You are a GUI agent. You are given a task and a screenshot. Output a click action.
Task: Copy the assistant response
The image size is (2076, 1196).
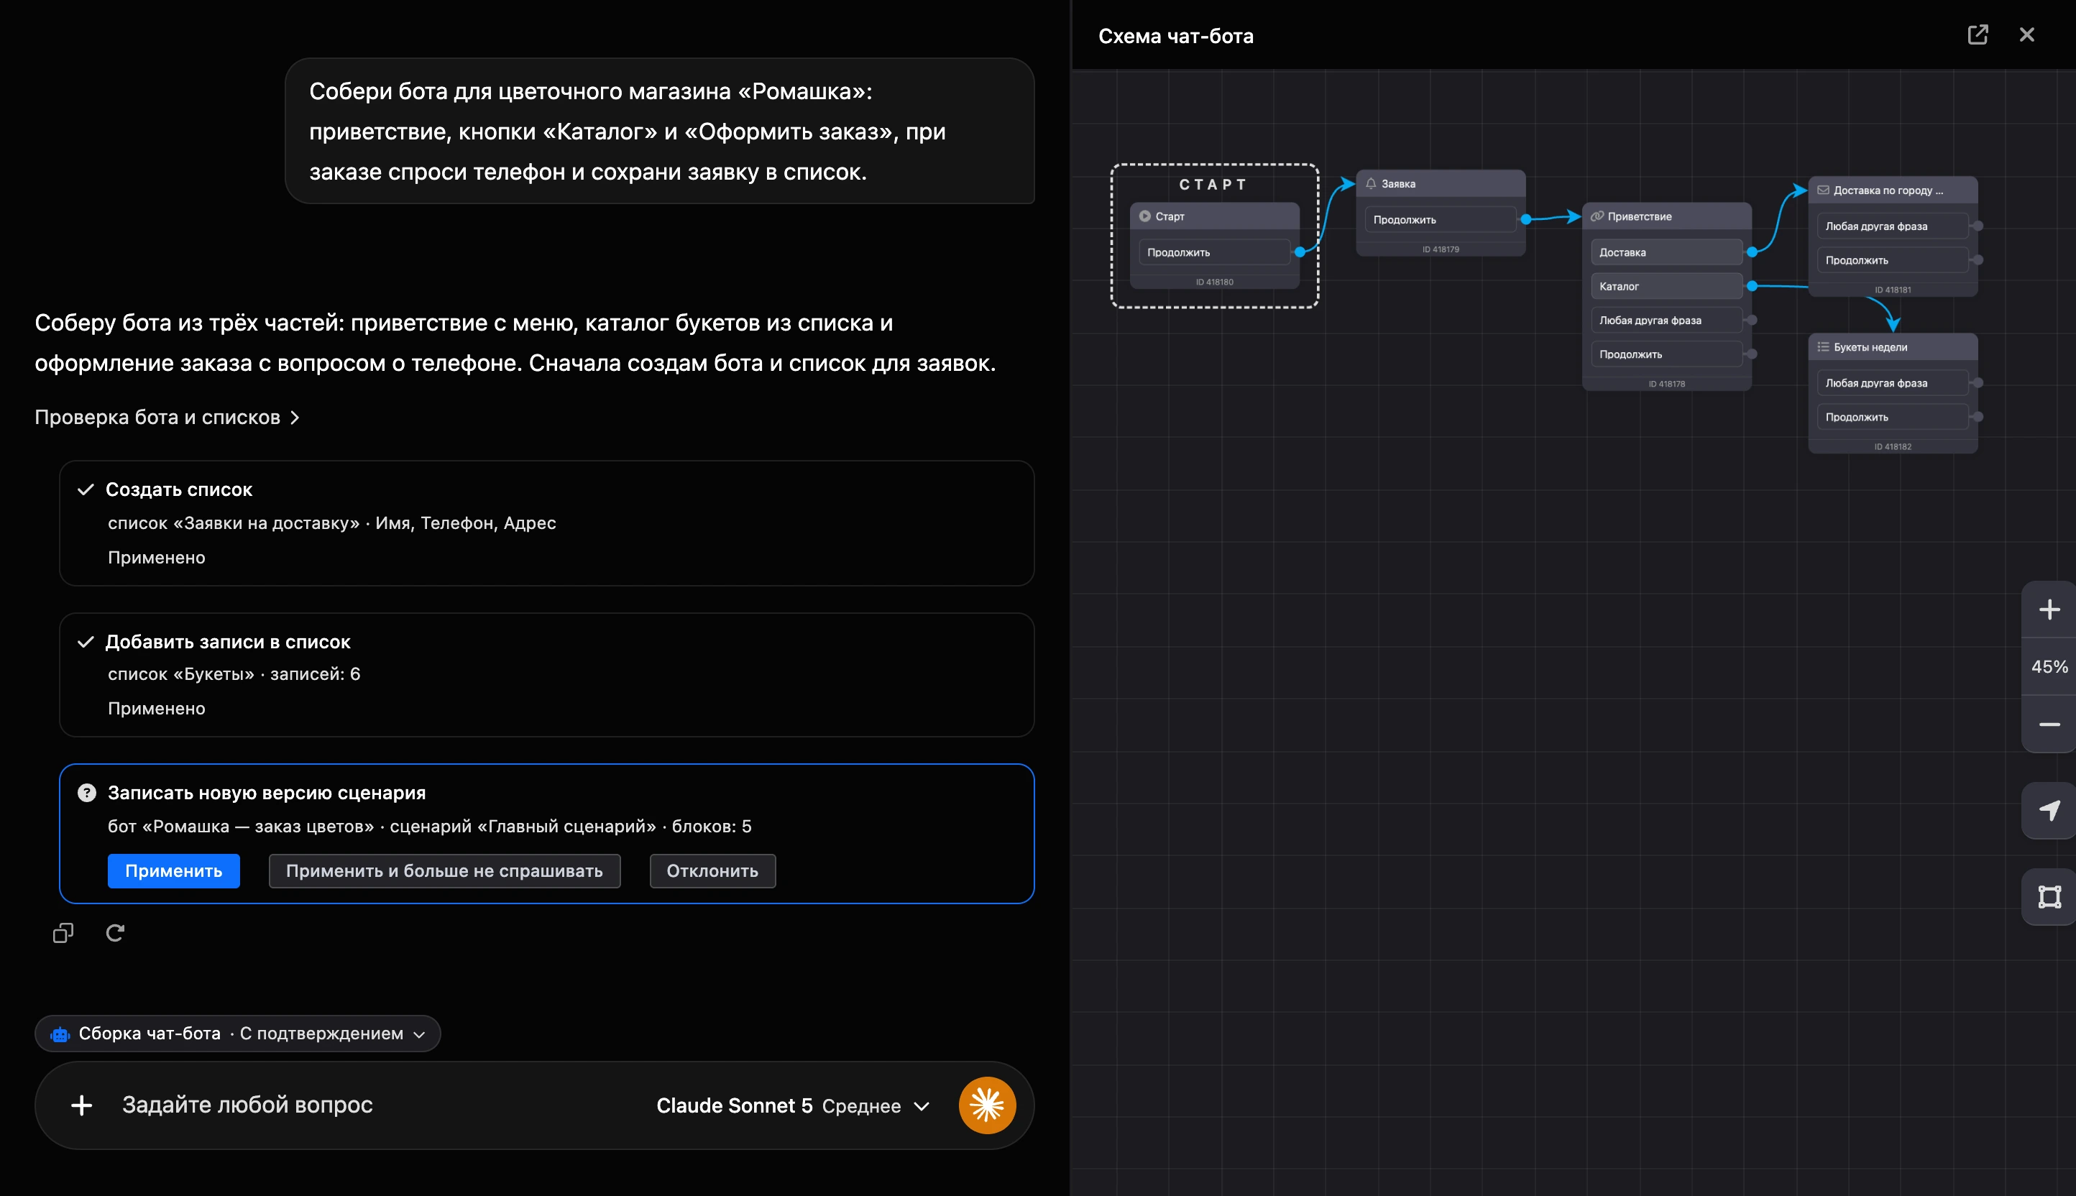[x=63, y=933]
